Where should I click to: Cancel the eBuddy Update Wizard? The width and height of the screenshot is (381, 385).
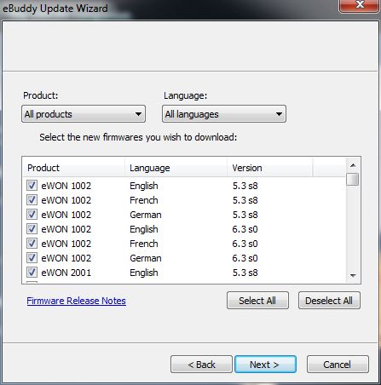coord(338,365)
